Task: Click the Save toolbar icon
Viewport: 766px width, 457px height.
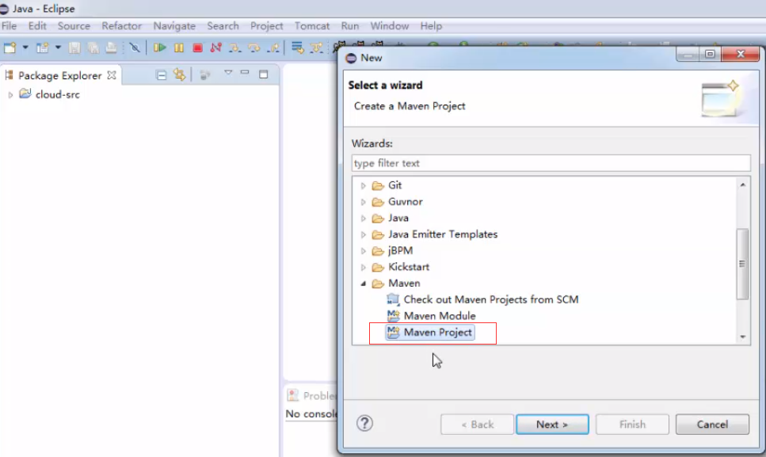Action: click(74, 48)
